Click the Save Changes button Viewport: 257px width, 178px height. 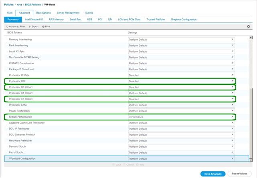pos(213,174)
